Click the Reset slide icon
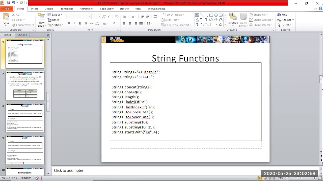This screenshot has height=181, width=323. coord(53,20)
